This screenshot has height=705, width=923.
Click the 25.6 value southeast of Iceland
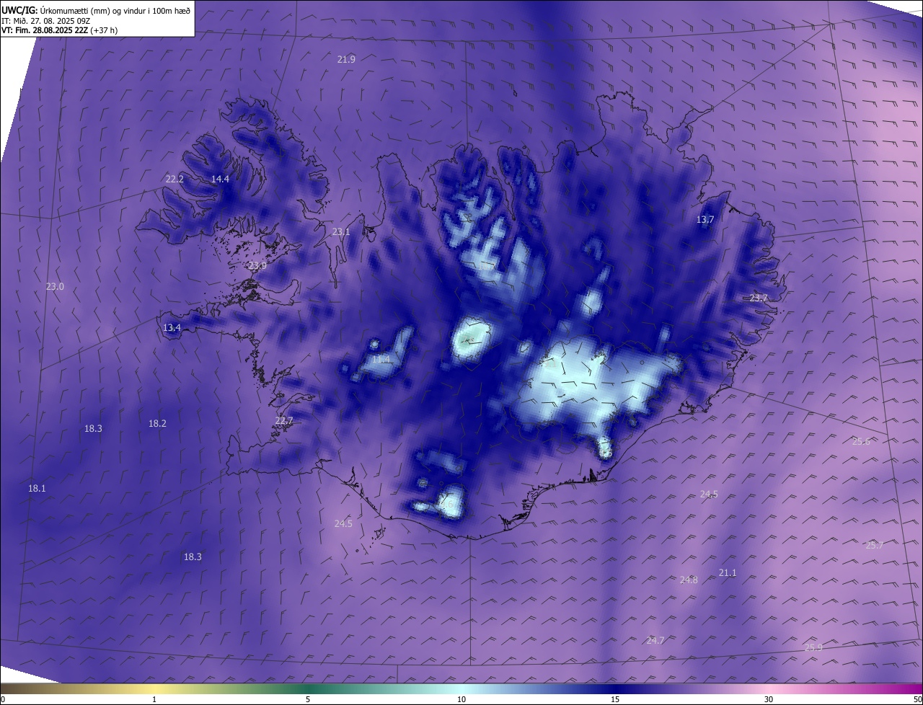pos(861,441)
